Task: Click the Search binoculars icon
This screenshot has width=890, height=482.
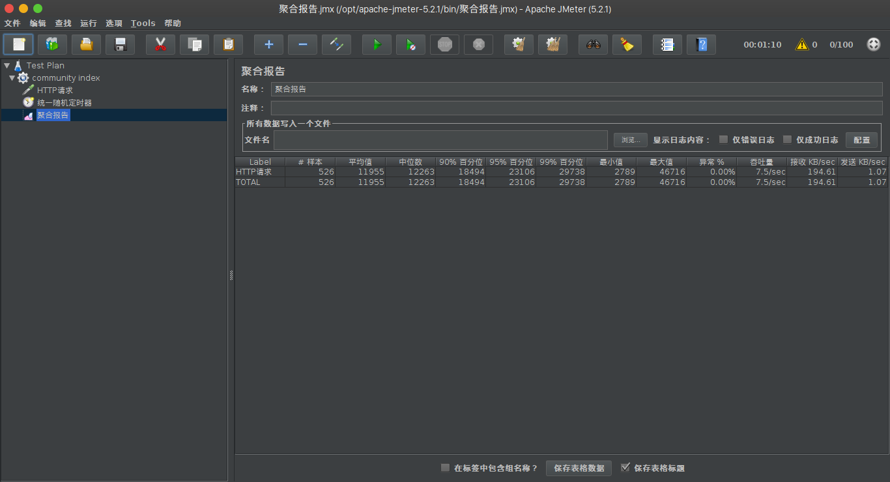Action: [x=593, y=44]
